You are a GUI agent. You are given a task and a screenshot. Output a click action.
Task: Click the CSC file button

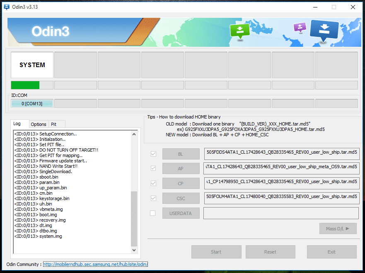[x=181, y=198]
